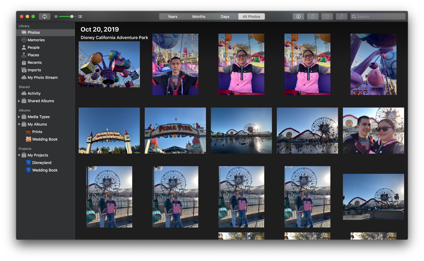
Task: Click inside the Search input field
Action: 378,17
